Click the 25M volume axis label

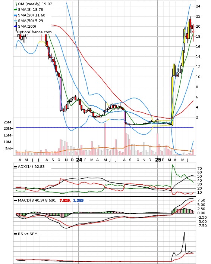(x=7, y=122)
